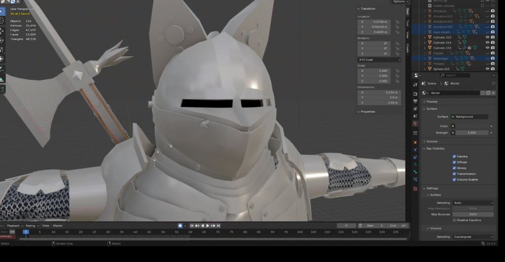Toggle the Glossy ray visibility checkbox
This screenshot has height=262, width=505.
(454, 168)
